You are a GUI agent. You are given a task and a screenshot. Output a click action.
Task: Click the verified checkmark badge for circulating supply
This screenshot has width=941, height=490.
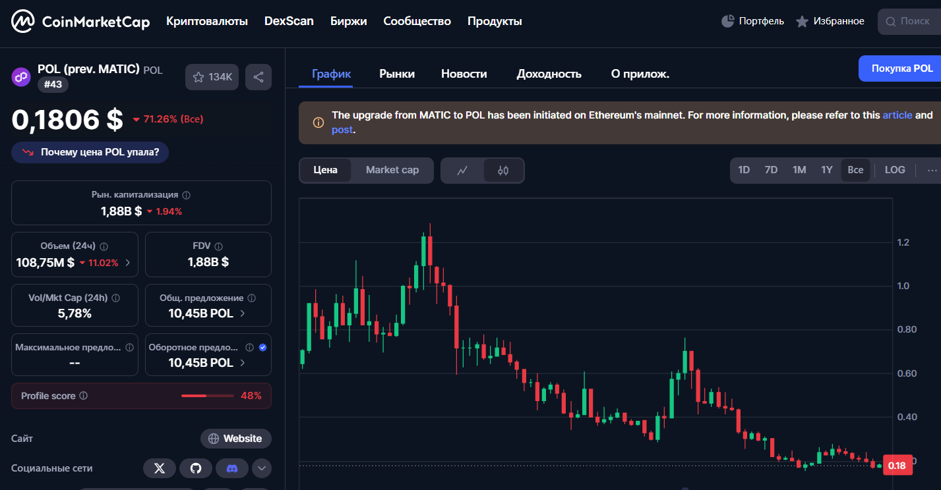pyautogui.click(x=262, y=347)
